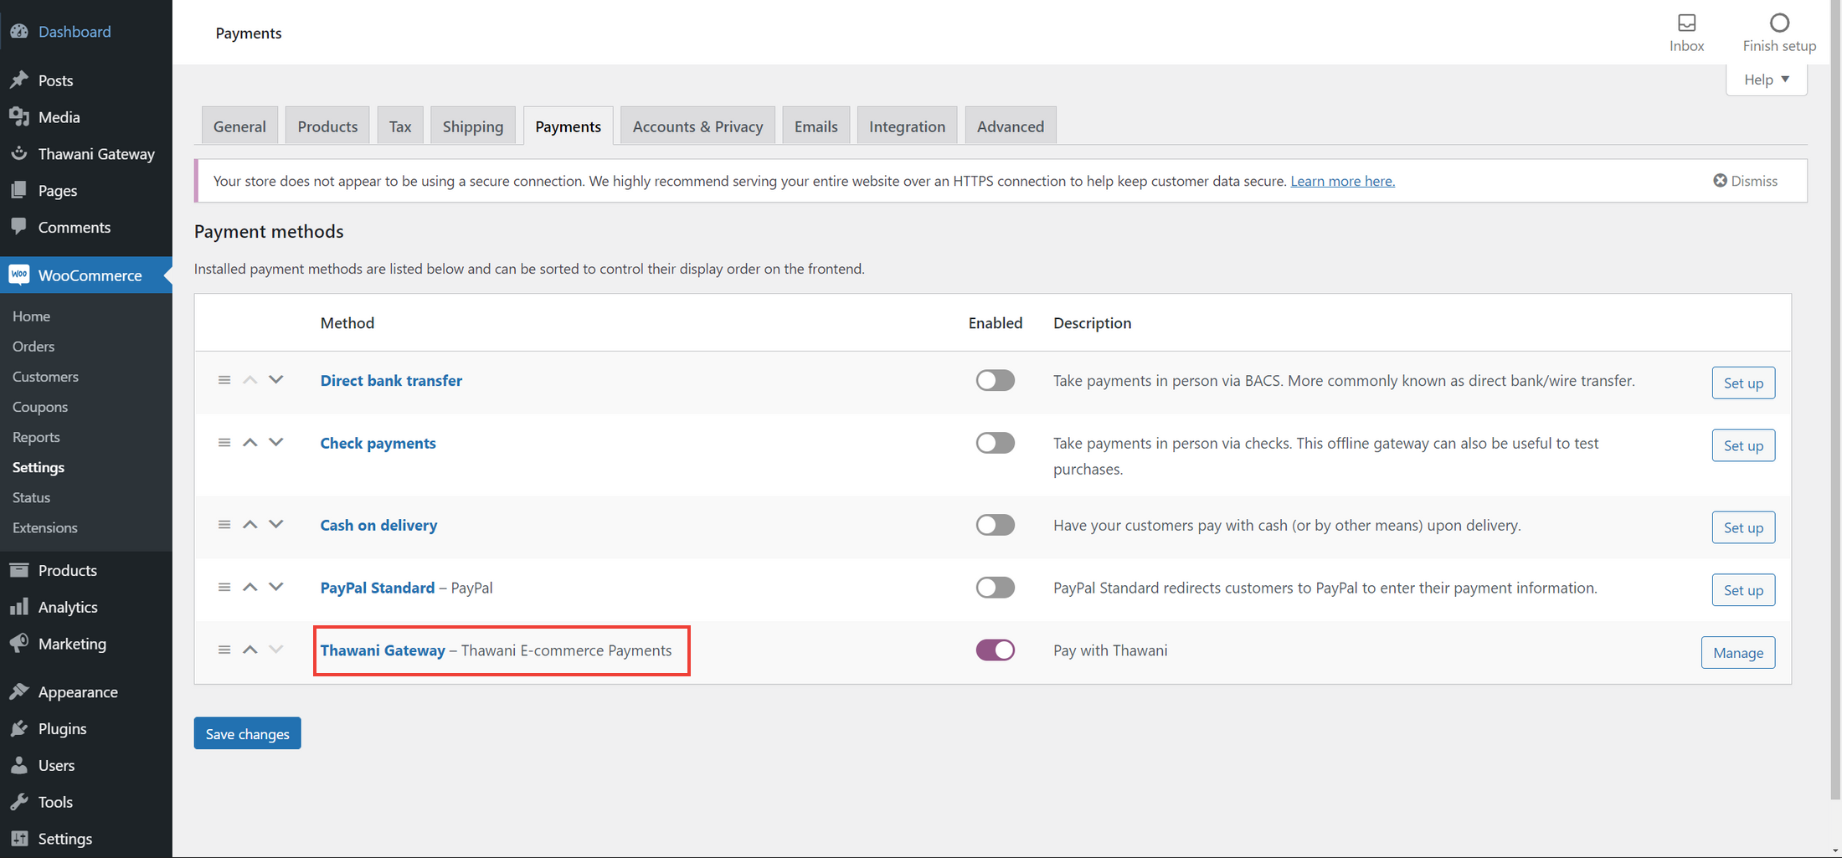Switch to the Tax tab
The height and width of the screenshot is (858, 1842).
point(400,126)
